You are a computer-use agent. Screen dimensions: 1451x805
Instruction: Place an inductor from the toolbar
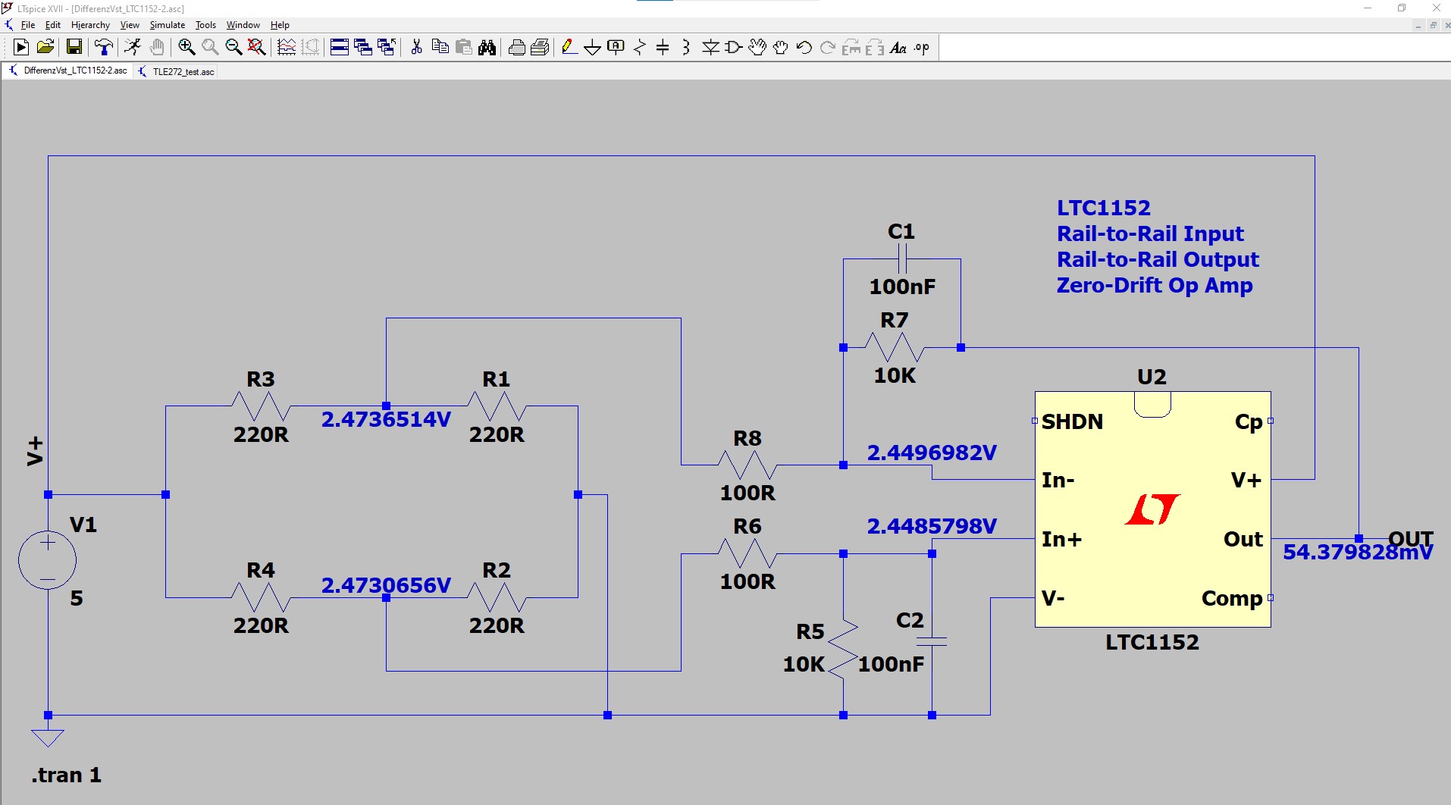(686, 48)
